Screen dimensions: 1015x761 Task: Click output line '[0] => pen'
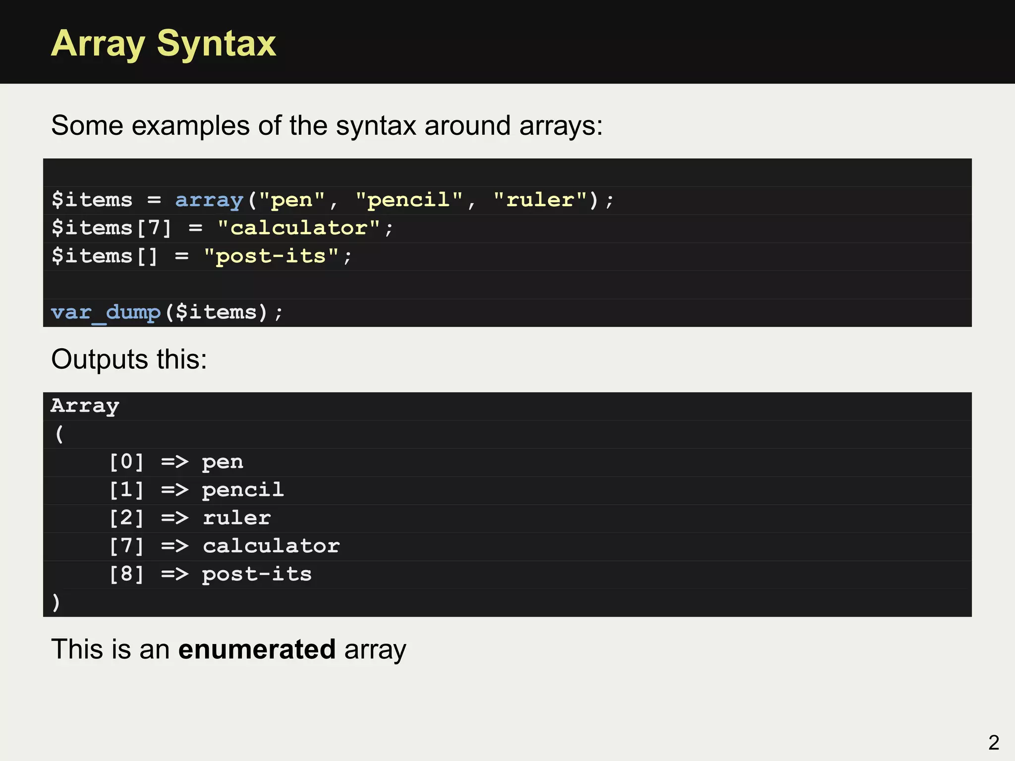(176, 462)
